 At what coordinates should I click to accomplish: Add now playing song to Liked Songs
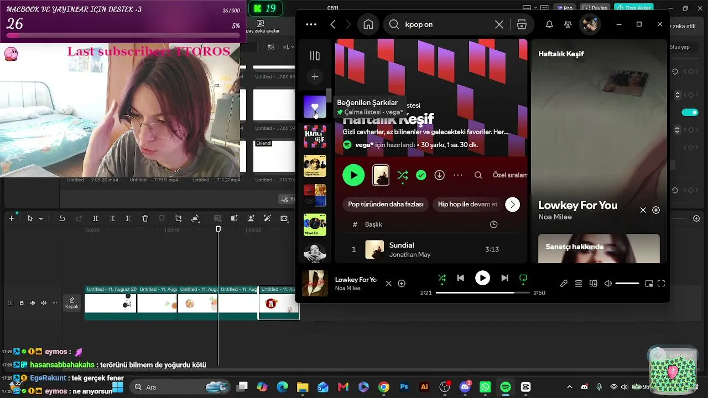[x=402, y=284]
